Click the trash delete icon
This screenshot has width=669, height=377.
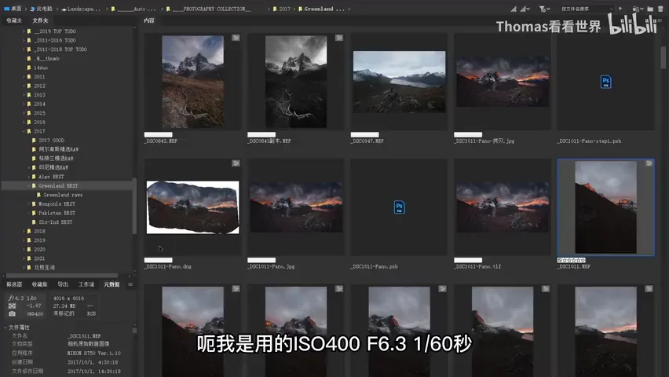[660, 9]
